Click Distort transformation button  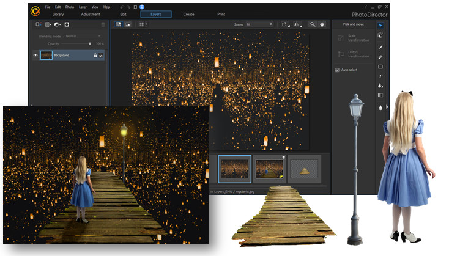pyautogui.click(x=350, y=54)
